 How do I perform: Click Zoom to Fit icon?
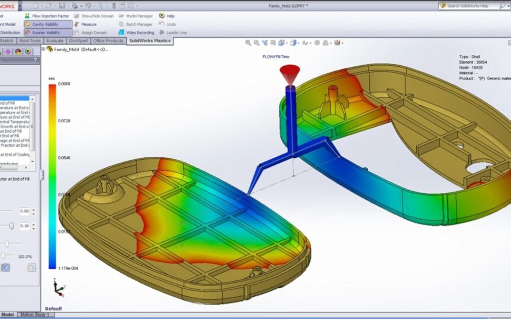click(248, 43)
